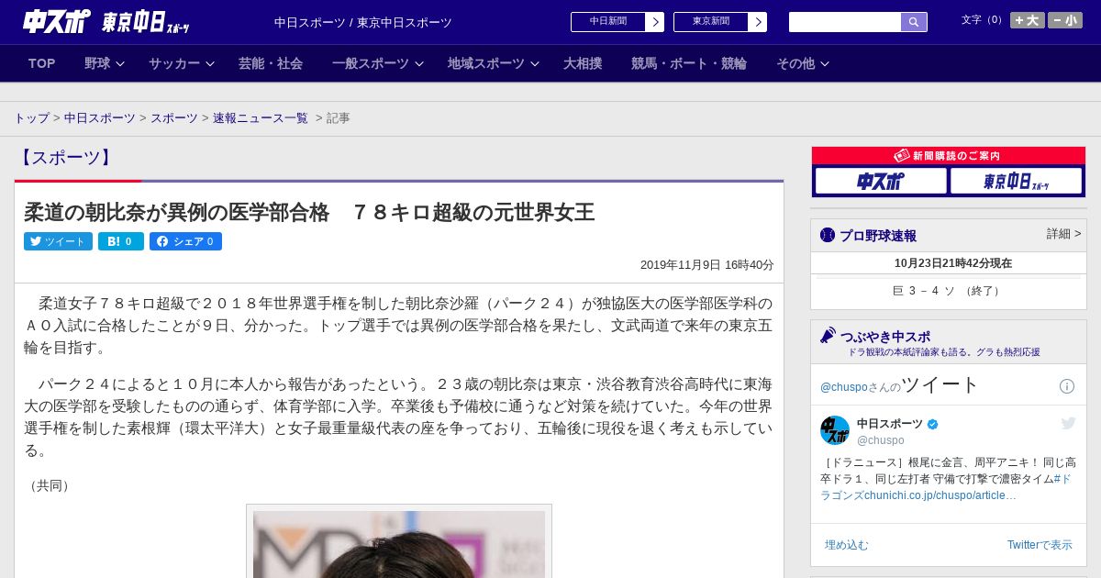This screenshot has width=1101, height=578.
Task: Click the verified badge next to 中日スポーツ
Action: coord(933,424)
